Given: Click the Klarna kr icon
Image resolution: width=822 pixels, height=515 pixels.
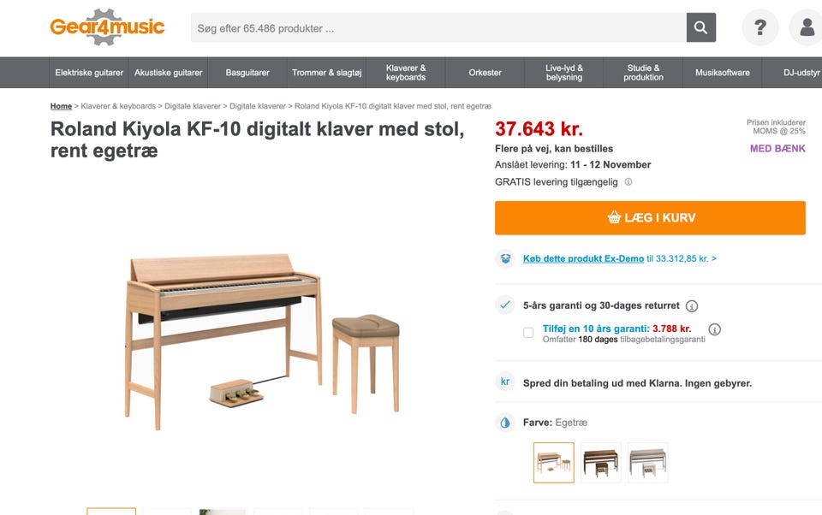Looking at the screenshot, I should (x=505, y=382).
